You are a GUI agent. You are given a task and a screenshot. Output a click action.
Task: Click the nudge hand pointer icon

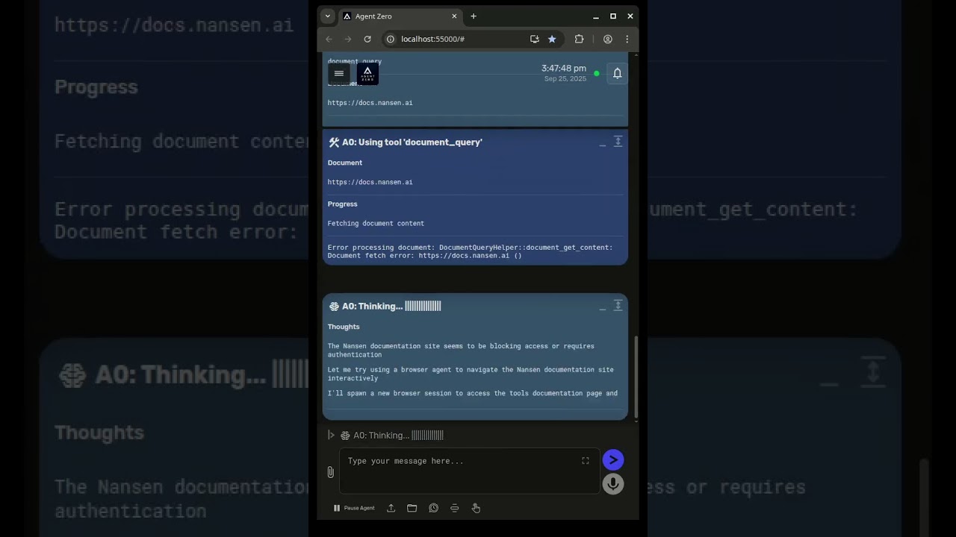pos(476,508)
